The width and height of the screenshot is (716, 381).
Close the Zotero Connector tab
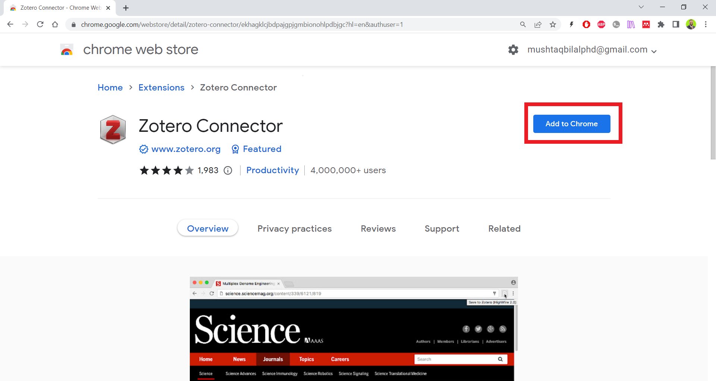click(x=108, y=8)
